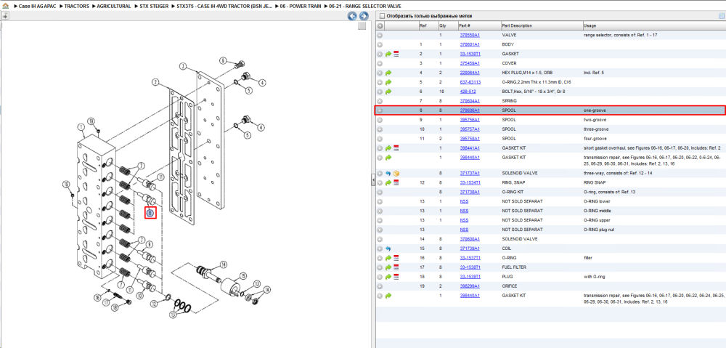This screenshot has height=348, width=726.
Task: Open AGRICULTURAL breadcrumb
Action: 114,7
